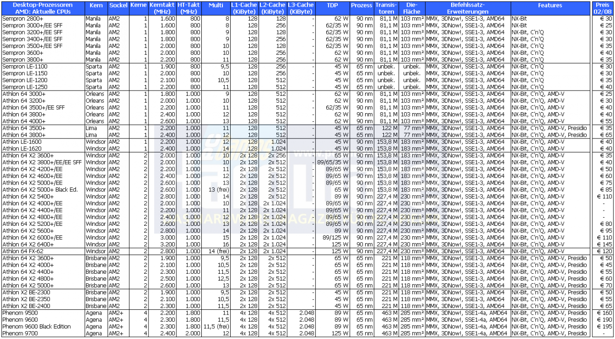Select the '89/65/35 W' TDP value
Viewport: 615px width, 339px height.
pos(333,162)
